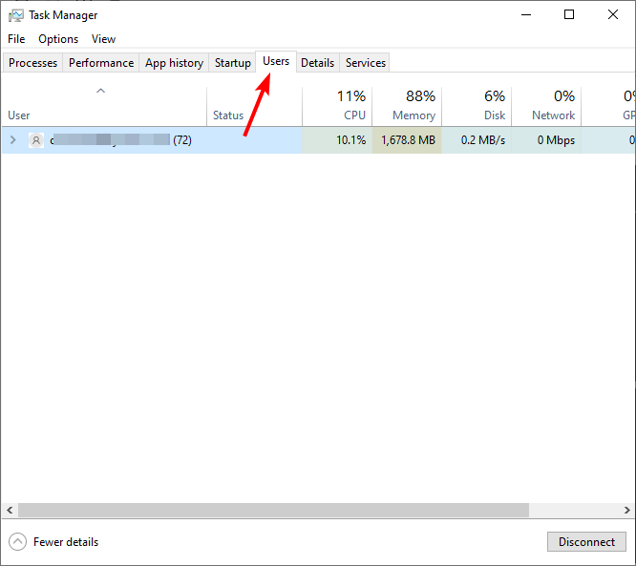Maximize the Task Manager window
The height and width of the screenshot is (566, 636).
569,15
